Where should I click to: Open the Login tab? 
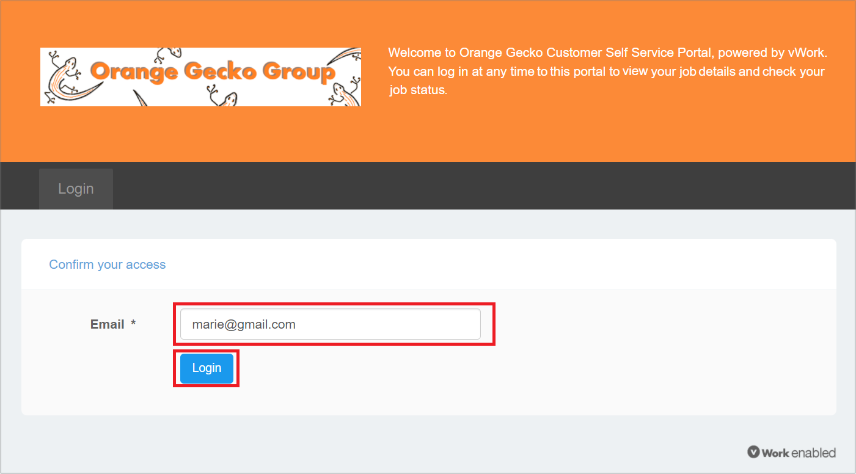pos(76,189)
